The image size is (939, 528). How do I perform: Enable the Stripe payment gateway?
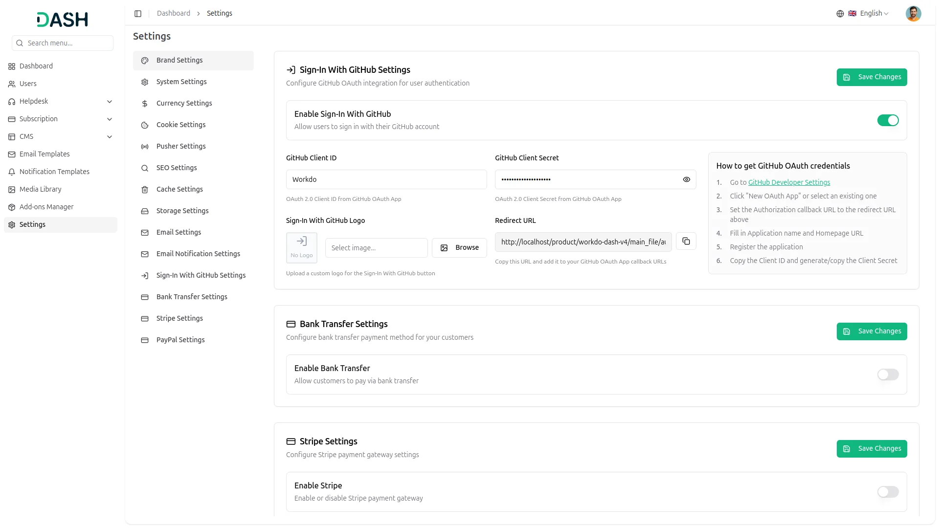(x=888, y=492)
